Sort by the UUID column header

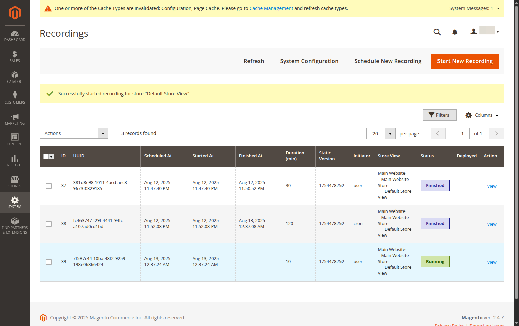(105, 156)
